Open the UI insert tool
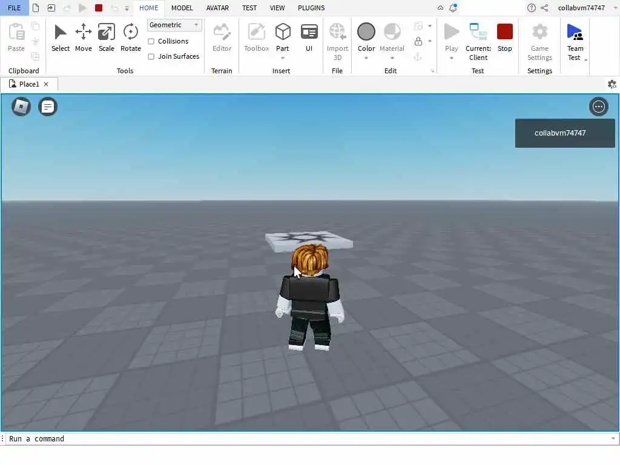620x465 pixels. point(309,38)
